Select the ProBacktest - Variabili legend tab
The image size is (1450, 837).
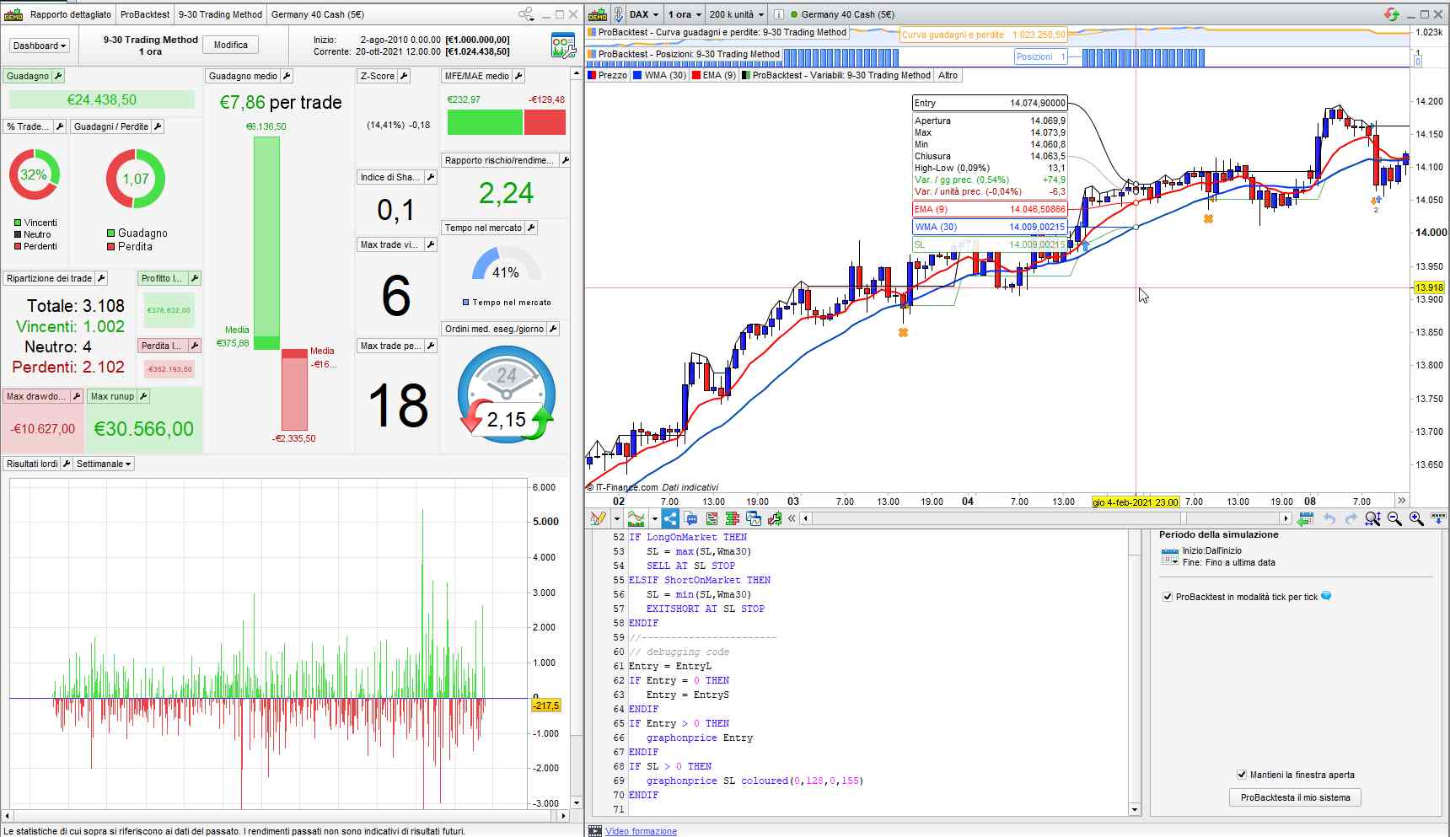(x=836, y=75)
